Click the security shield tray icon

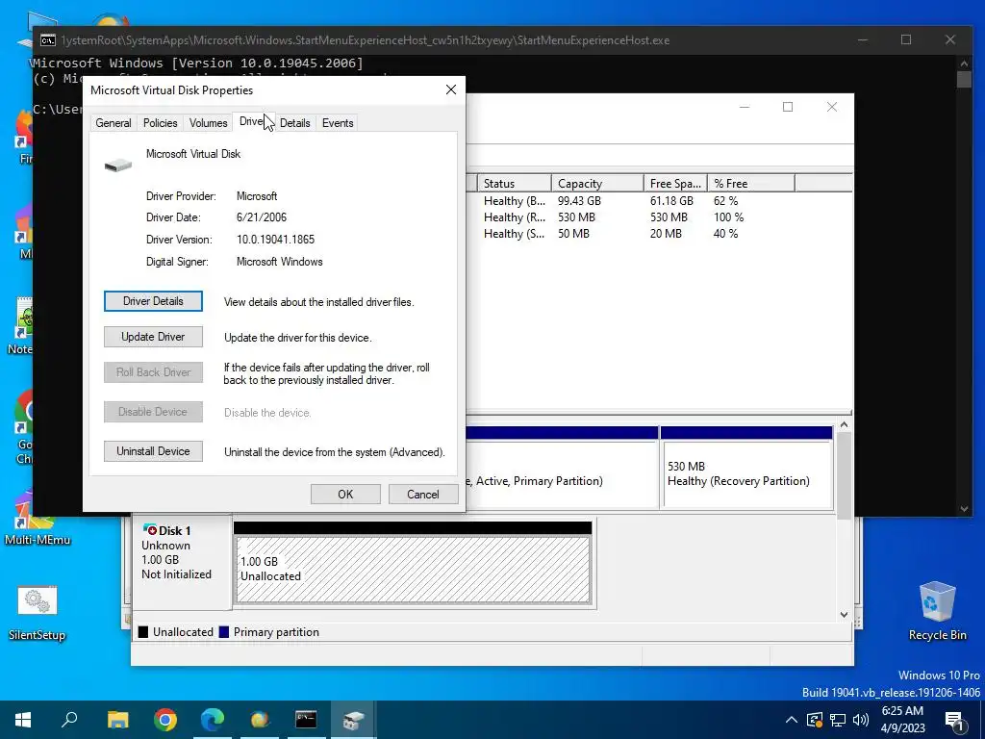(x=815, y=720)
